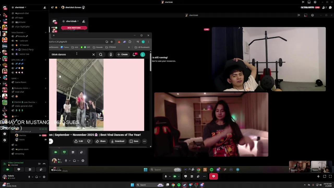334x188 pixels.
Task: Click YouTube voice search microphone
Action: click(111, 55)
